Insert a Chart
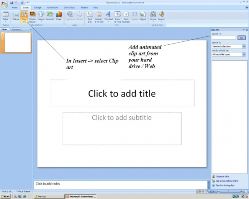 click(59, 16)
